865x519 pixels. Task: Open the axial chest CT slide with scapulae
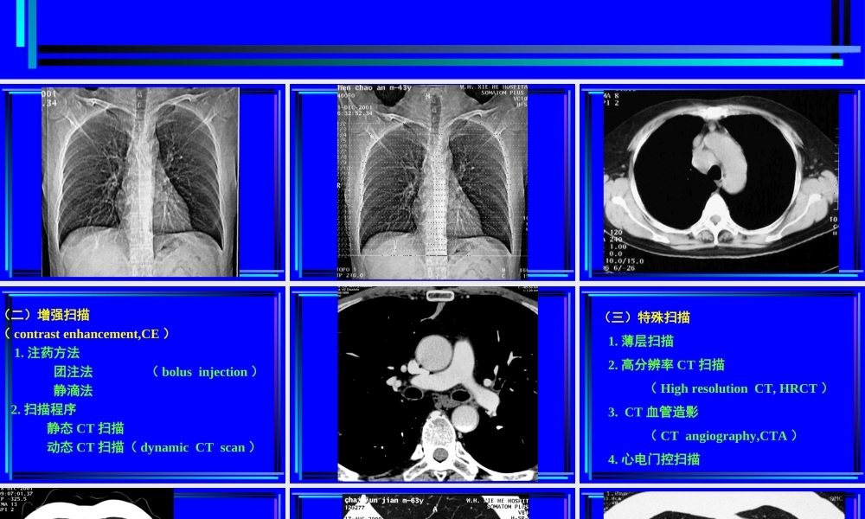[x=721, y=182]
